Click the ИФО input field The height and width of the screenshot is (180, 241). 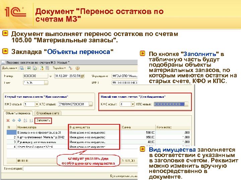pos(125,83)
